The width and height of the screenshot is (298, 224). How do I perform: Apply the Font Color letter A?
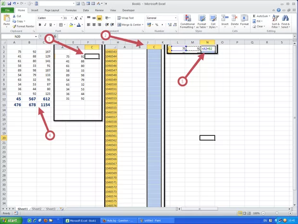79,25
